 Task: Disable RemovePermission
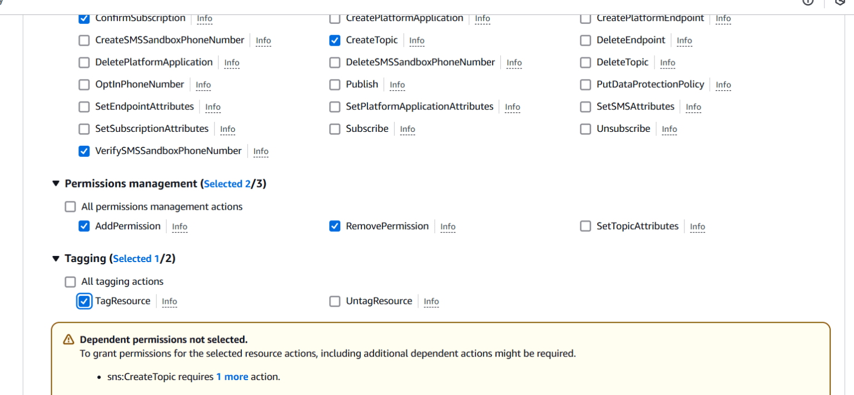tap(335, 226)
